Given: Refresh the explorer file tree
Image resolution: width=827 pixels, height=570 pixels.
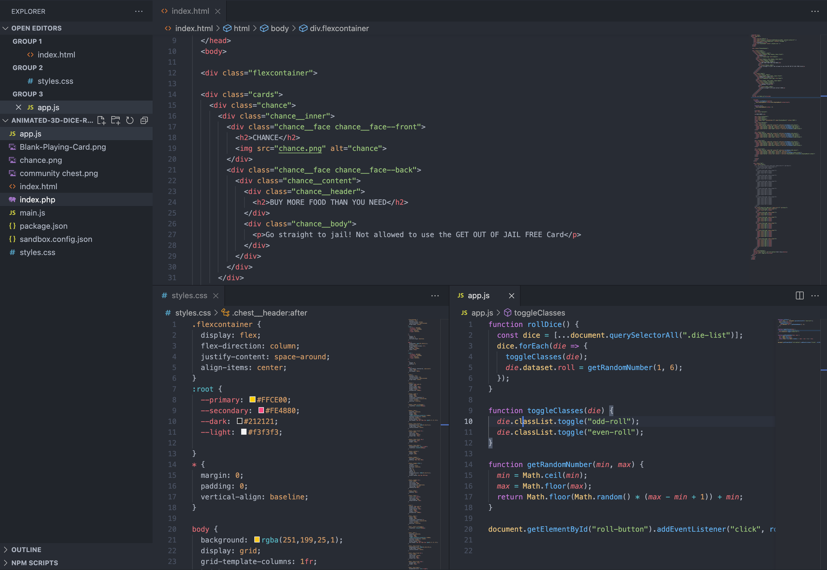Looking at the screenshot, I should [130, 120].
